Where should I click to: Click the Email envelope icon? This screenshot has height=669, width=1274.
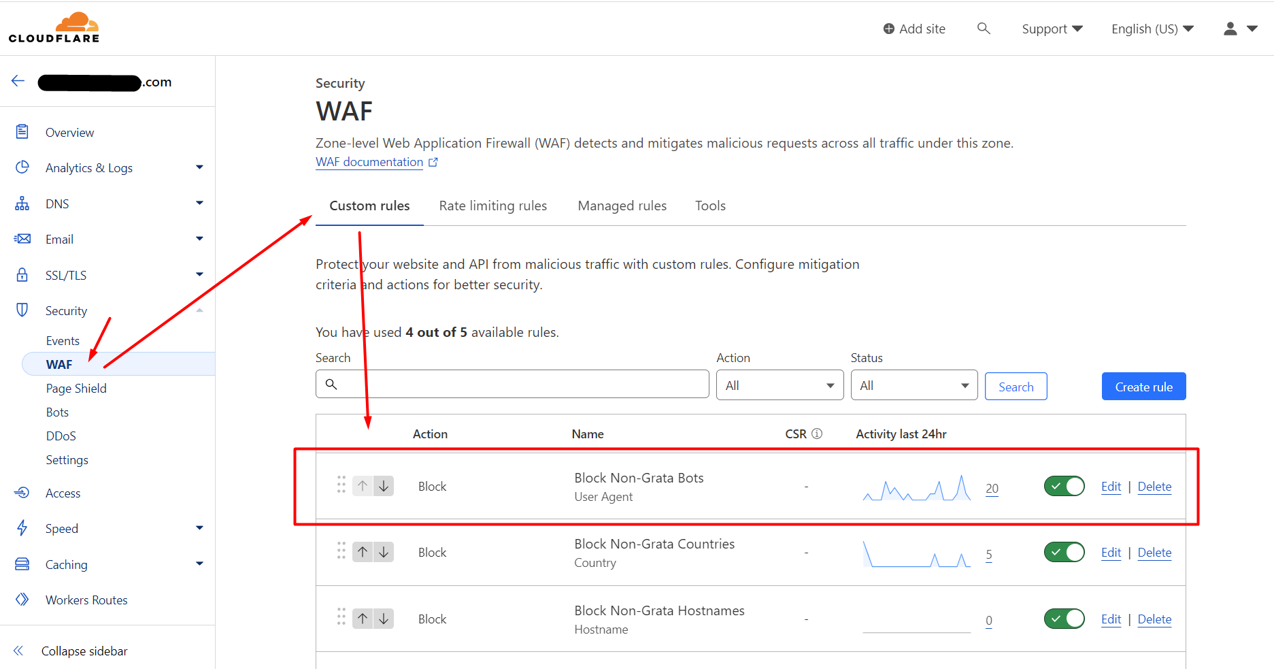[x=22, y=239]
